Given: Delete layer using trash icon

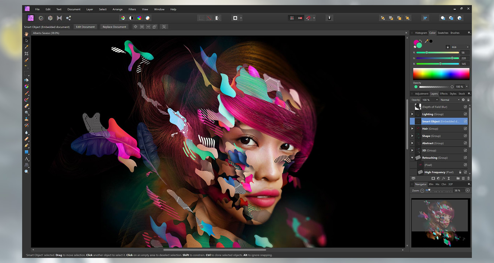Looking at the screenshot, I should [468, 178].
